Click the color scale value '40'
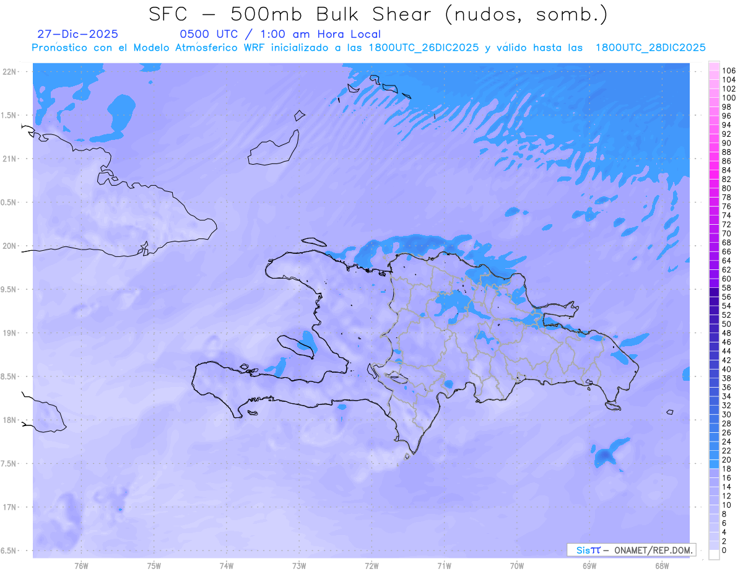This screenshot has width=743, height=574. tap(727, 369)
